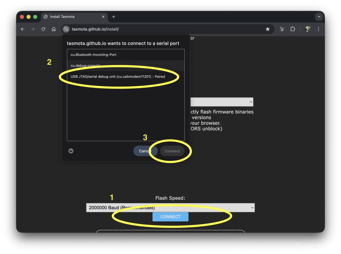Bookmark this page with the star
The width and height of the screenshot is (341, 254).
(x=268, y=29)
